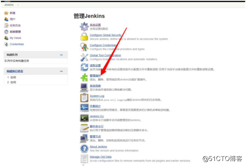Open the System Log link

click(97, 96)
